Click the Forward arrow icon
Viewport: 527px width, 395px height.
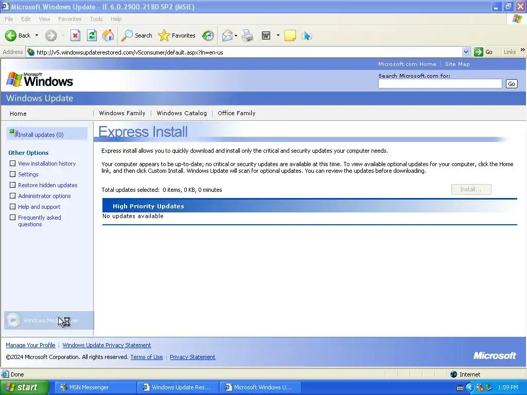pyautogui.click(x=51, y=35)
